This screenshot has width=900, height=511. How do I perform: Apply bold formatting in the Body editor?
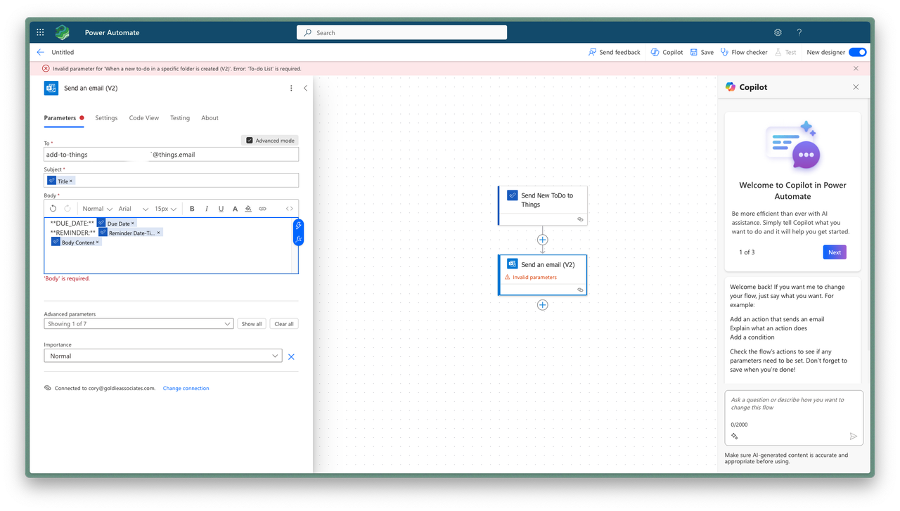pyautogui.click(x=192, y=209)
